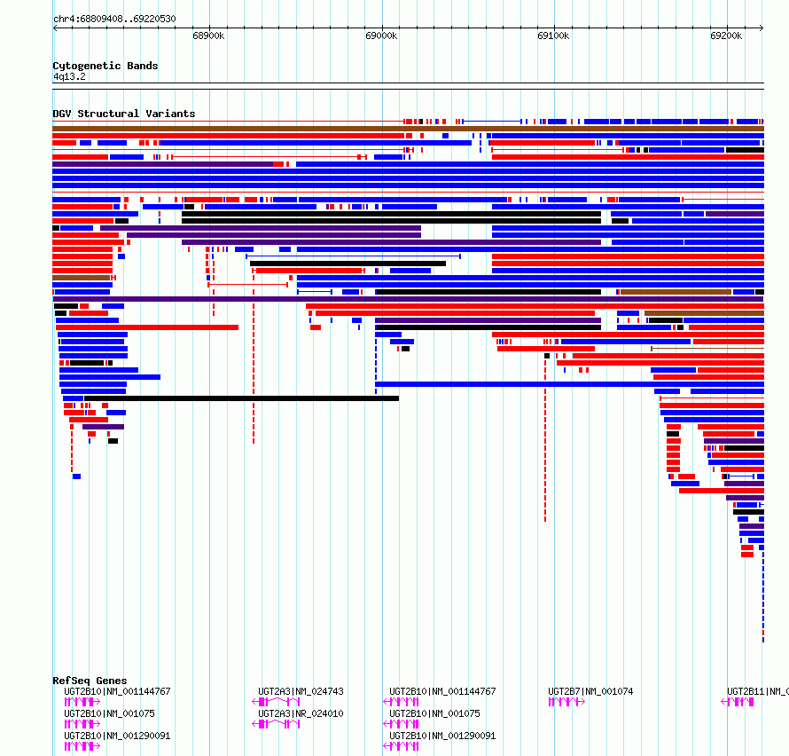The width and height of the screenshot is (789, 756).
Task: Click the 68900k ruler tick label
Action: click(208, 35)
